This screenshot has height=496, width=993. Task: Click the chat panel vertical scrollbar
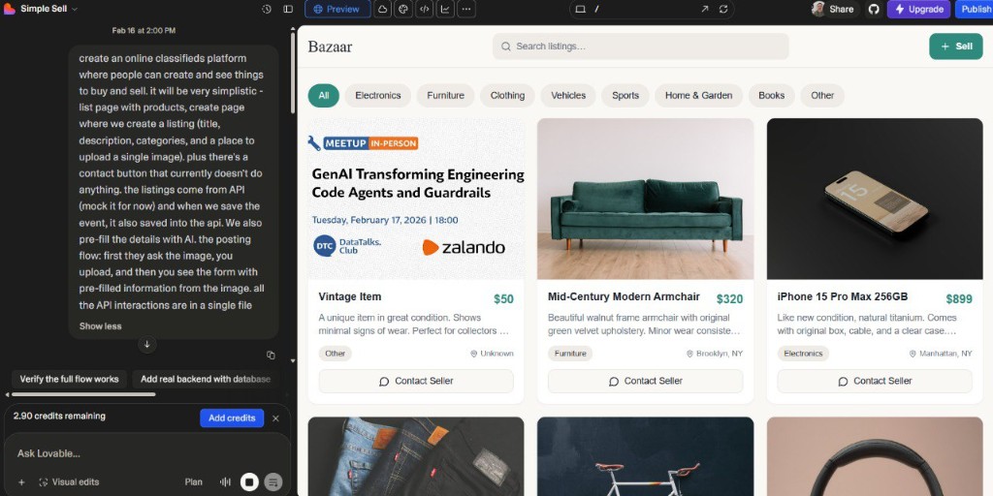293,73
